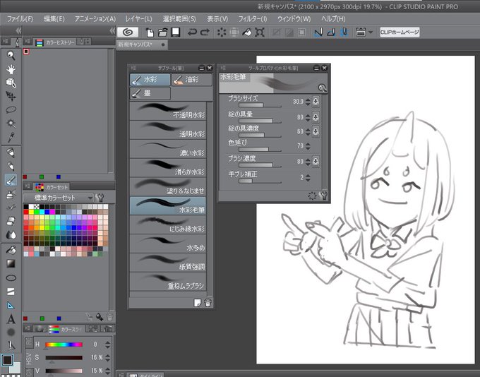Screen dimensions: 480x377
Task: Open the 新規キャンバス document tab
Action: pyautogui.click(x=142, y=44)
